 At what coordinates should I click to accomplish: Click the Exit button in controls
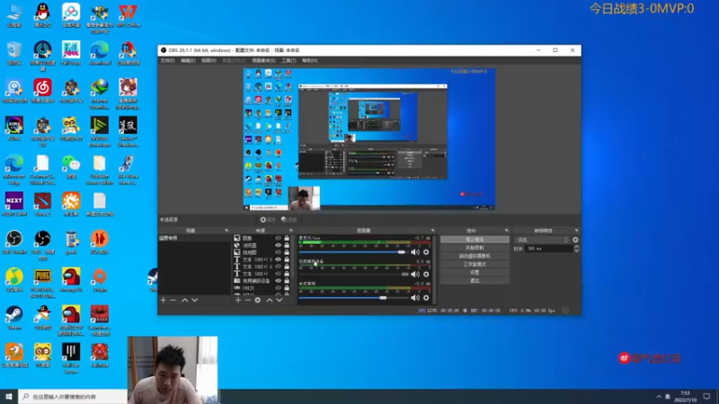point(475,280)
